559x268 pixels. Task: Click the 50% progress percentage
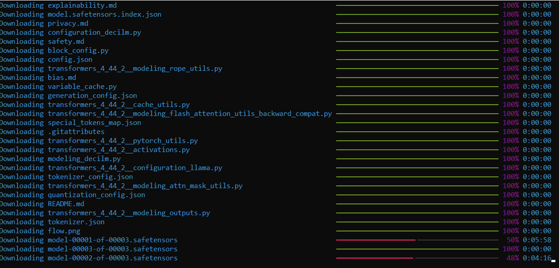coord(513,240)
